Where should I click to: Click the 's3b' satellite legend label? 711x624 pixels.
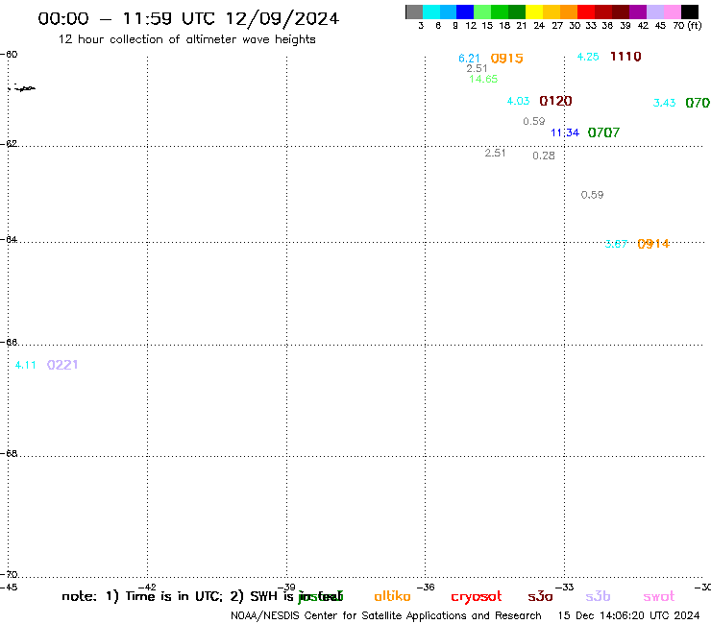coord(598,596)
